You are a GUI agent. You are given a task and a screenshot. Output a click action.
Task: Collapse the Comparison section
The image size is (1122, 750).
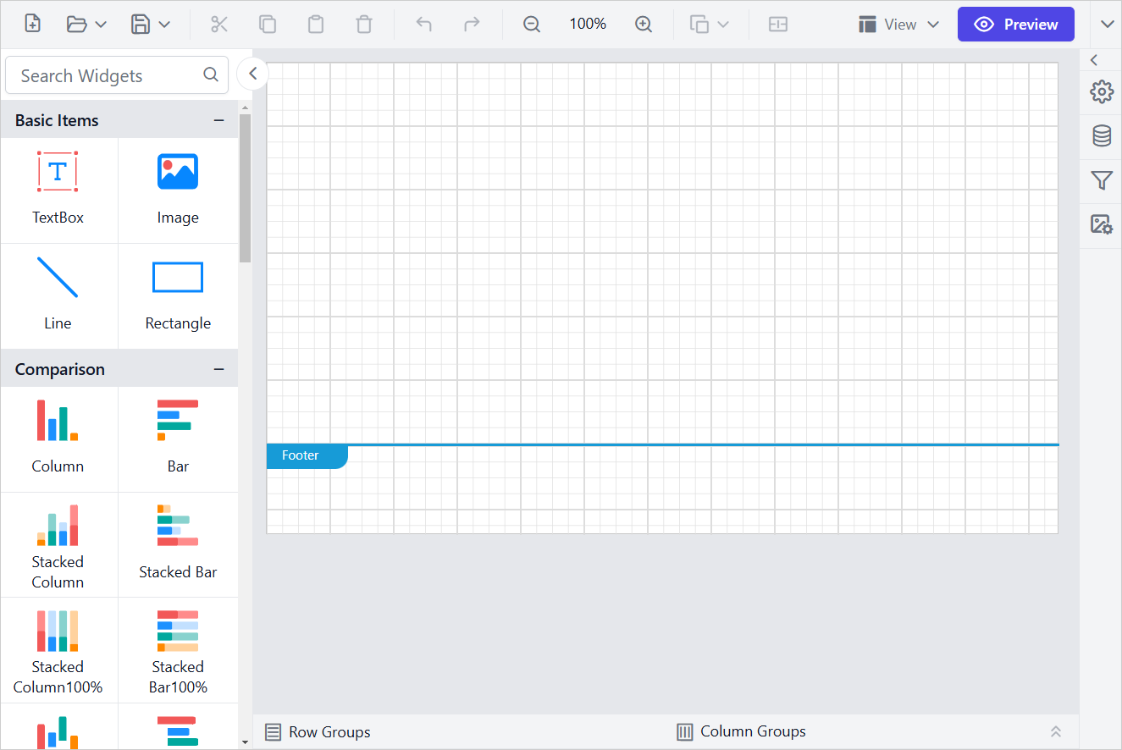click(219, 369)
